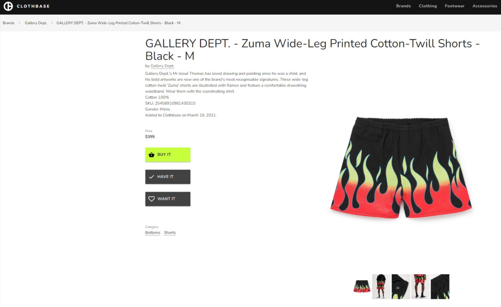This screenshot has height=307, width=501.
Task: Open the Clothing navigation menu item
Action: pos(428,6)
